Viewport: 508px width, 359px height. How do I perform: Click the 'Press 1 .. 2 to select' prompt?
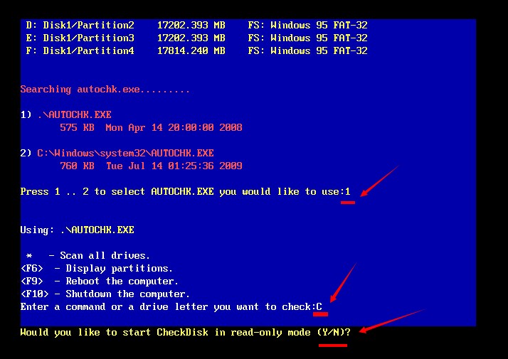click(x=185, y=192)
